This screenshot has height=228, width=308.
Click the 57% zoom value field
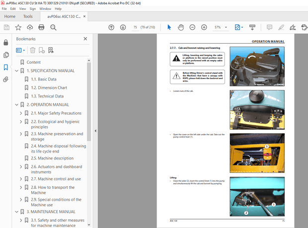click(x=218, y=27)
